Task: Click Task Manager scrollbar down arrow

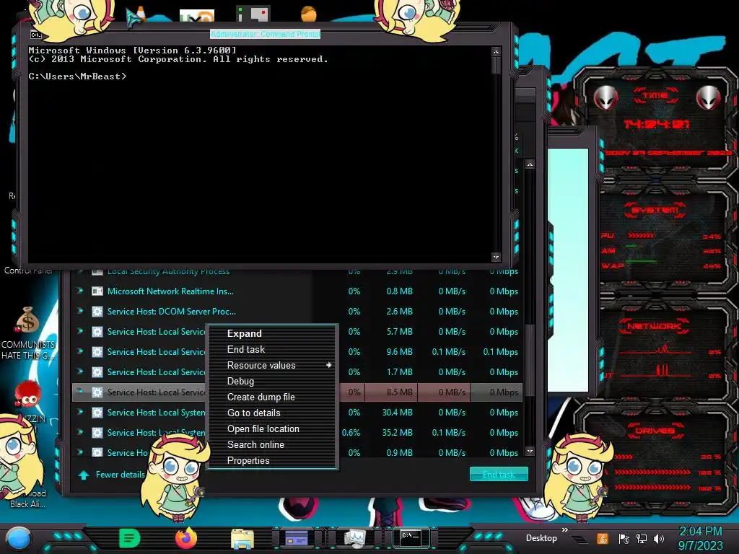Action: pyautogui.click(x=530, y=451)
